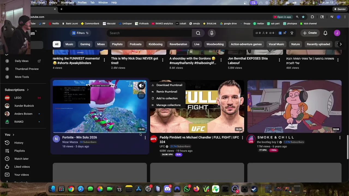This screenshot has width=349, height=196.
Task: Choose Manage collections from the menu
Action: [x=167, y=105]
